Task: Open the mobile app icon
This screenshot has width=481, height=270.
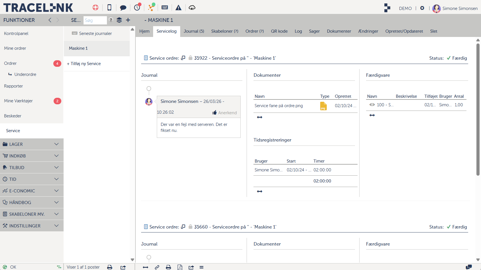Action: 109,7
